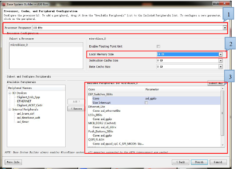236x169 pixels.
Task: Open the Processor Frequency dropdown
Action: (x=225, y=28)
